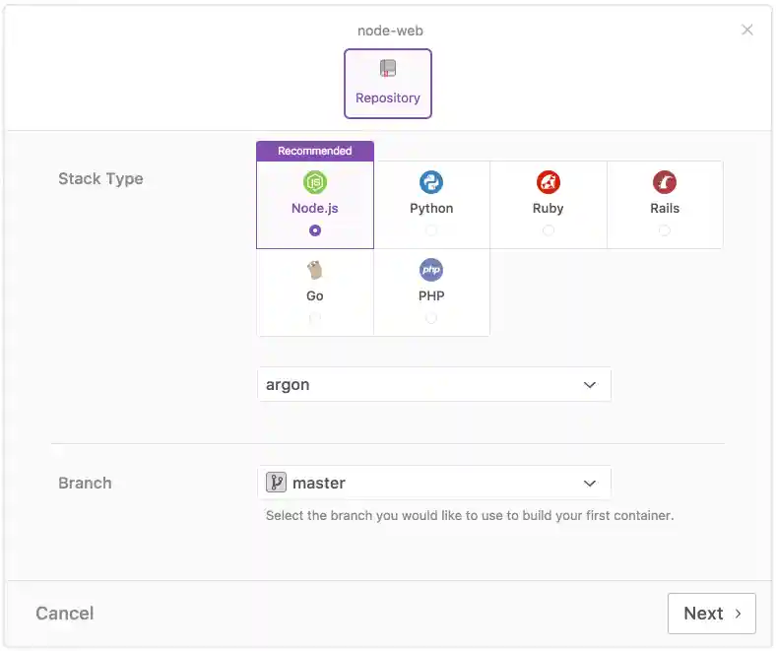Cancel the container setup

65,614
